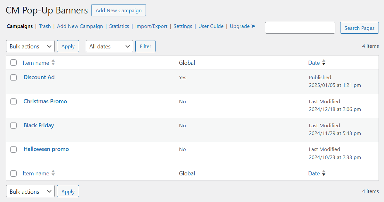Tick the select-all checkbox in table footer
The image size is (384, 202).
click(13, 173)
